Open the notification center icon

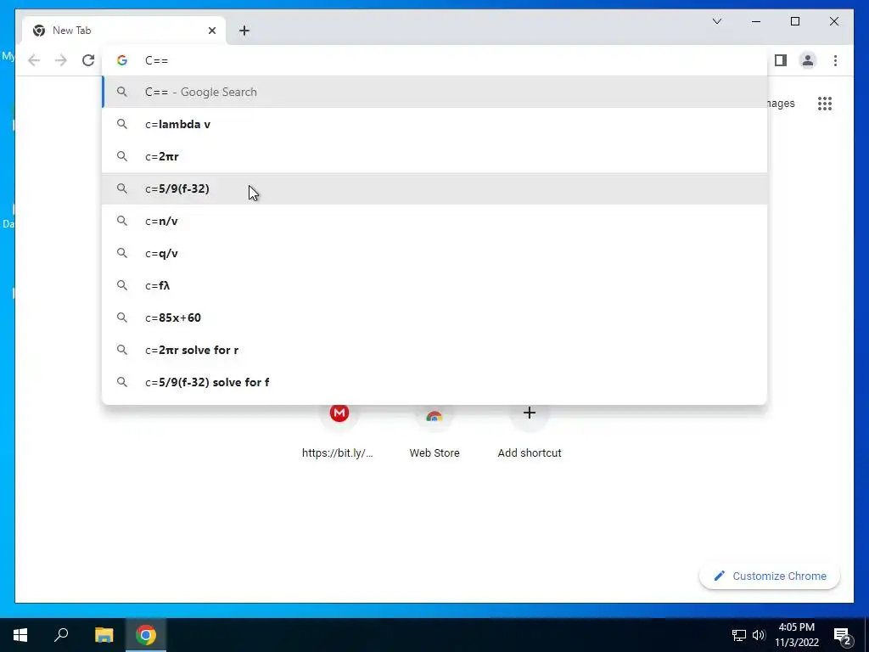[843, 635]
